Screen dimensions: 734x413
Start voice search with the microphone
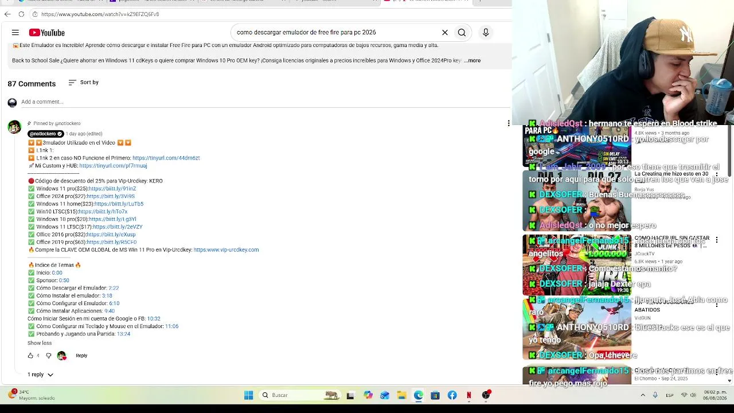[486, 33]
